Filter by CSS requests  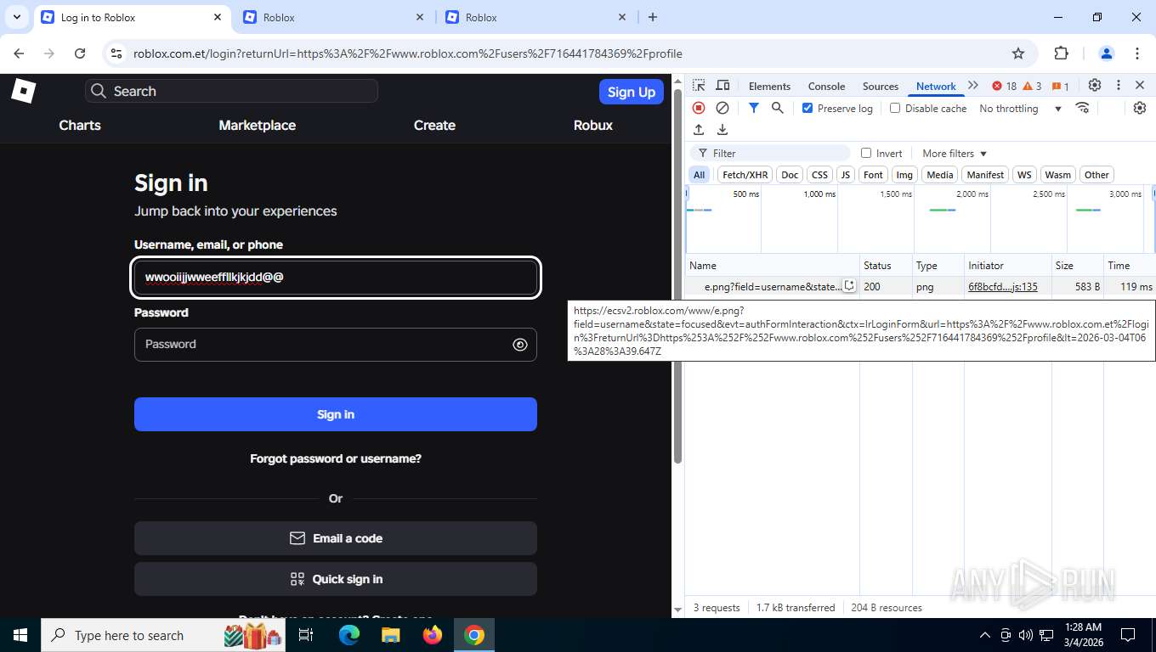click(x=819, y=175)
